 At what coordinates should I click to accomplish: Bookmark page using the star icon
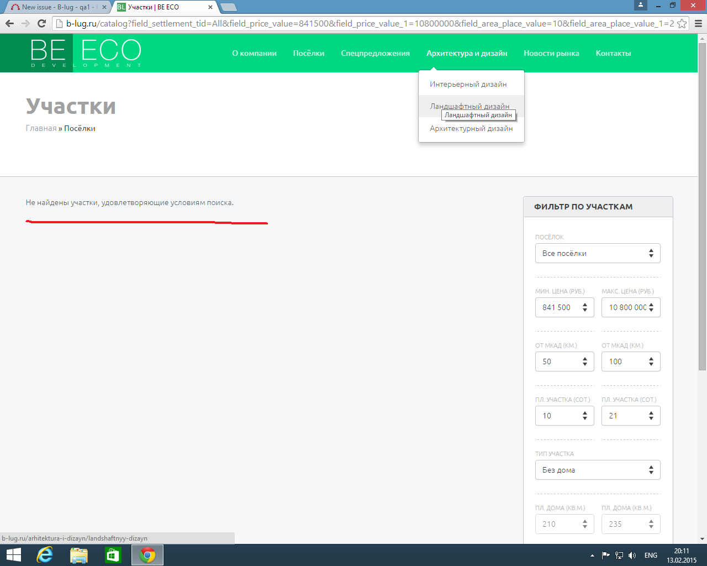pyautogui.click(x=682, y=23)
